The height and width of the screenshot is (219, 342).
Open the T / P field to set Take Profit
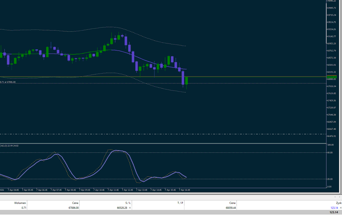click(158, 208)
